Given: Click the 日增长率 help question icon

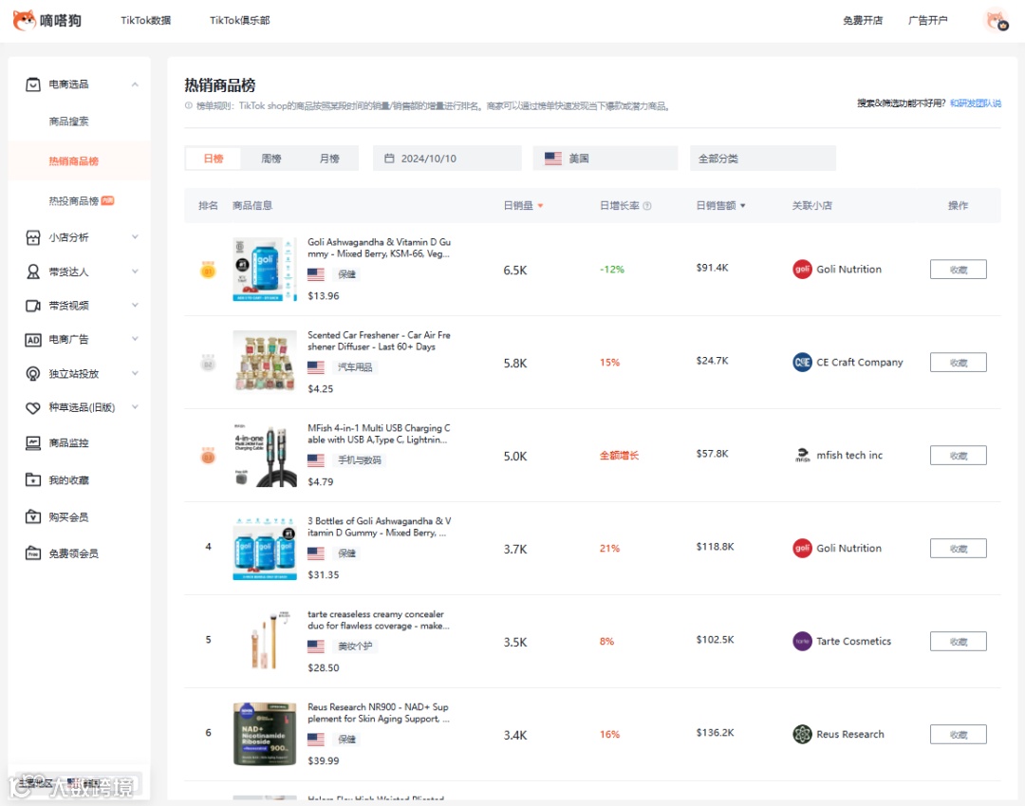Looking at the screenshot, I should pyautogui.click(x=647, y=205).
